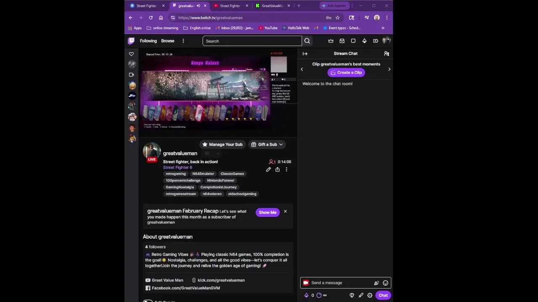Go to previous chat banner arrow
Screen dimensions: 538x302
(302, 69)
